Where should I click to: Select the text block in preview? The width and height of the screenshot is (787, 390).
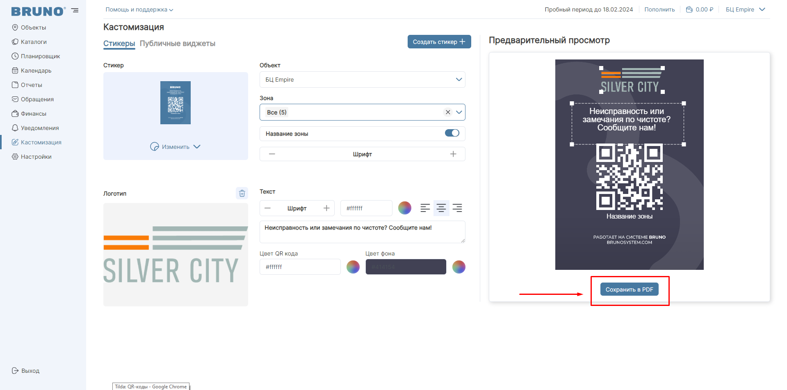pos(628,124)
